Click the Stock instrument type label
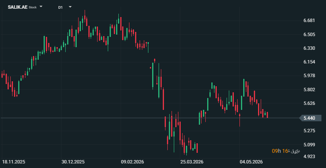Screen dimensions: 326x168 [33, 7]
